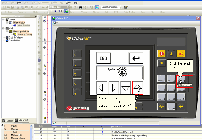Open the Help menu
The width and height of the screenshot is (202, 140).
[75, 2]
